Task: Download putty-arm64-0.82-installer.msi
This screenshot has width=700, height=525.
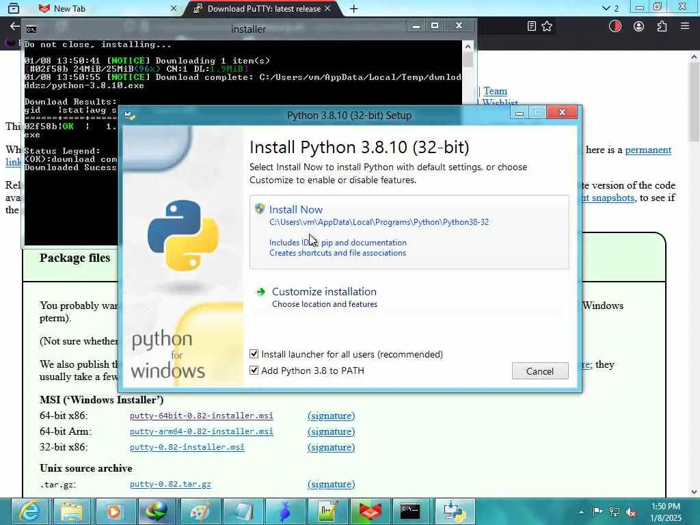Action: click(x=202, y=431)
